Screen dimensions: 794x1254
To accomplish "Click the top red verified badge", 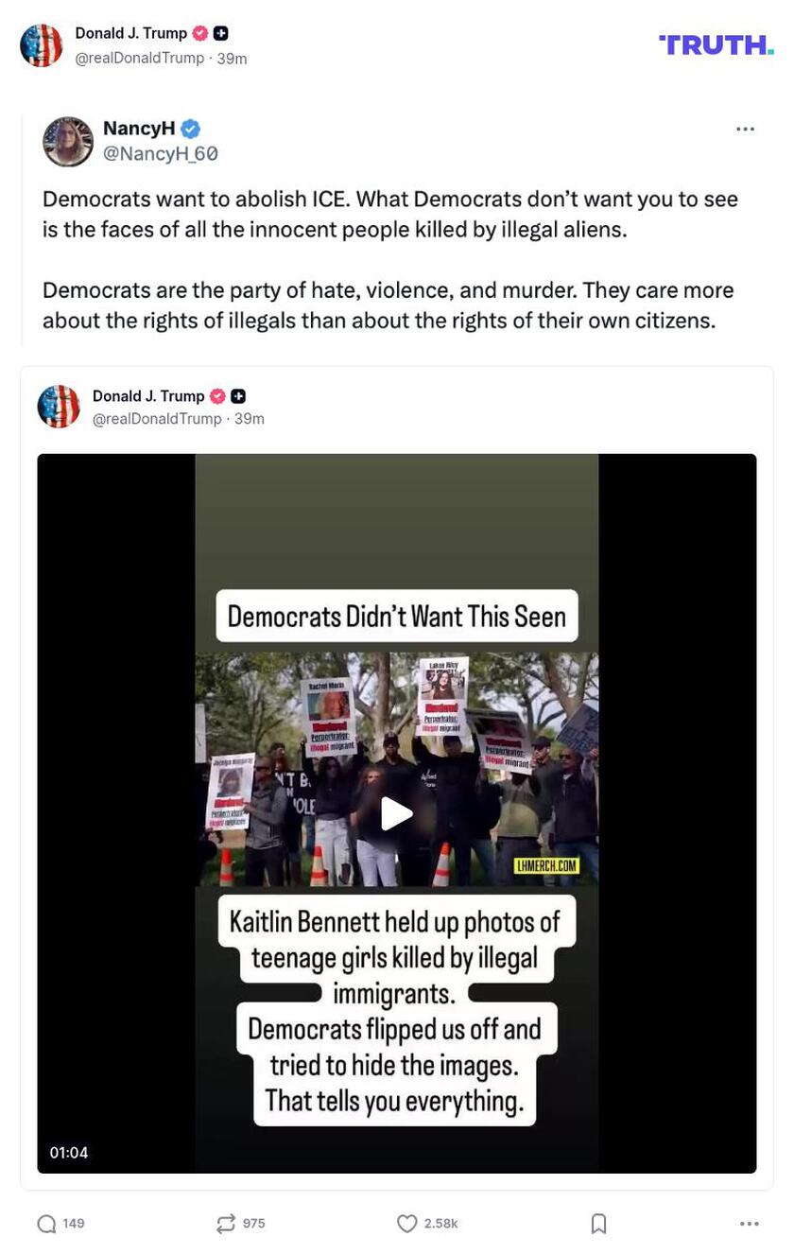I will (199, 33).
